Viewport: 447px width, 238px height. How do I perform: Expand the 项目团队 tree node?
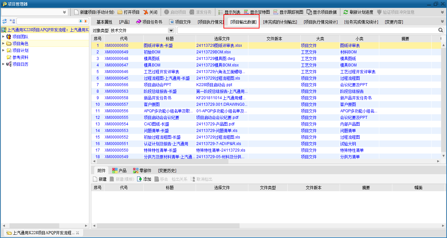(3, 37)
